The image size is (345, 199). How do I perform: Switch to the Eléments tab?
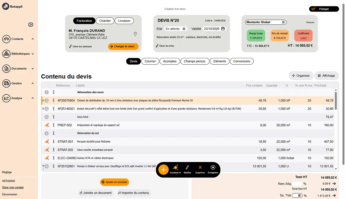220,61
